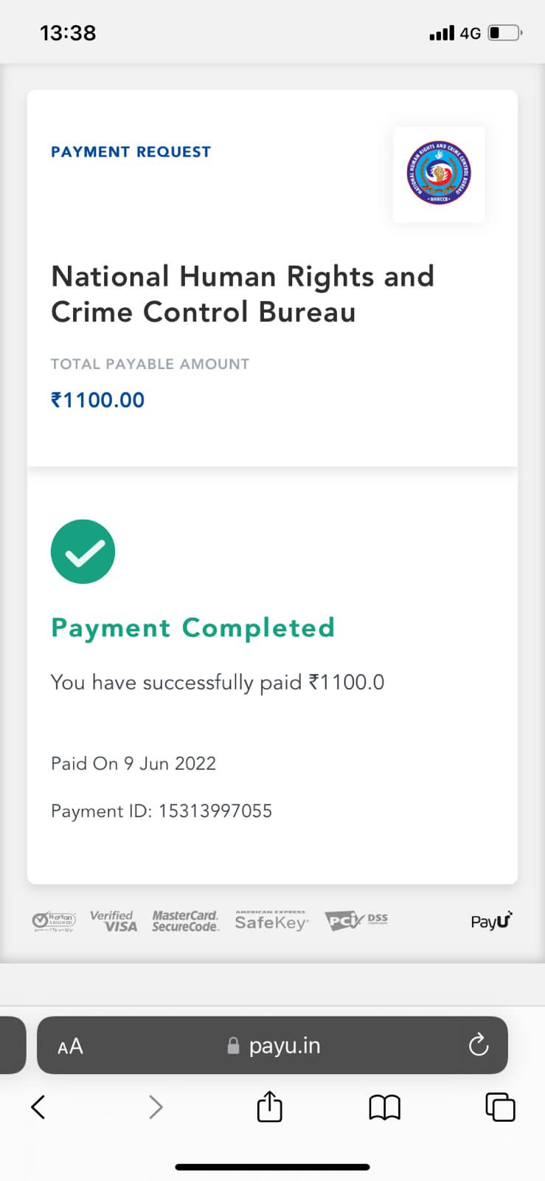Screen dimensions: 545x1181
Task: Tap the NHRCCB organization logo
Action: point(439,174)
